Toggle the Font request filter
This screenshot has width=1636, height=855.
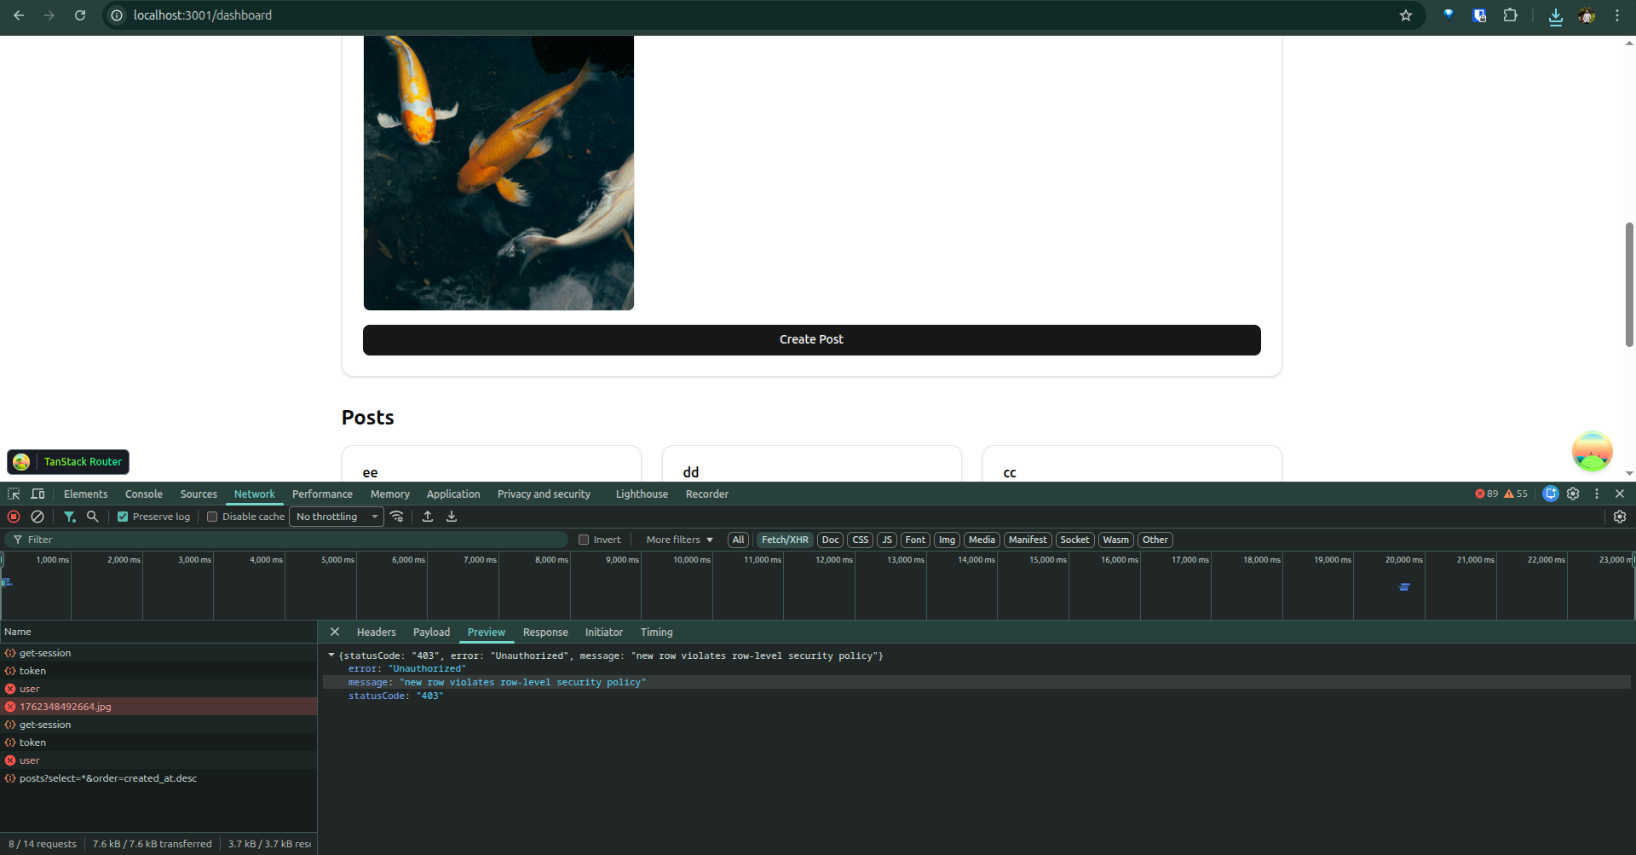[x=915, y=540]
